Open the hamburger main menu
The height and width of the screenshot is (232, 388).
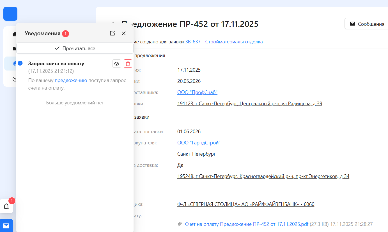pos(10,14)
